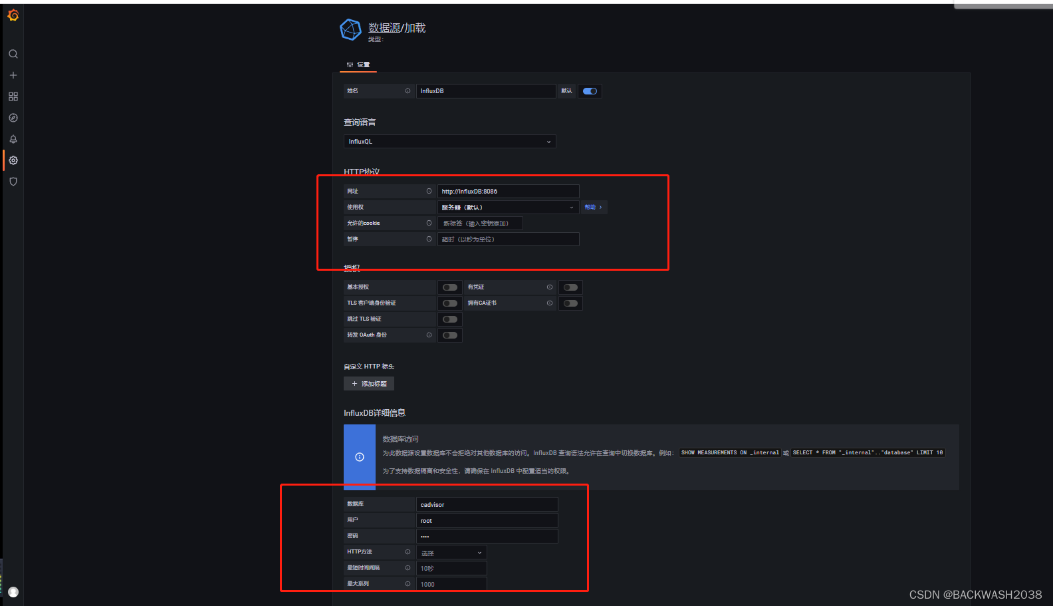Click the info icon next to 最大系列
The height and width of the screenshot is (606, 1053).
tap(408, 583)
